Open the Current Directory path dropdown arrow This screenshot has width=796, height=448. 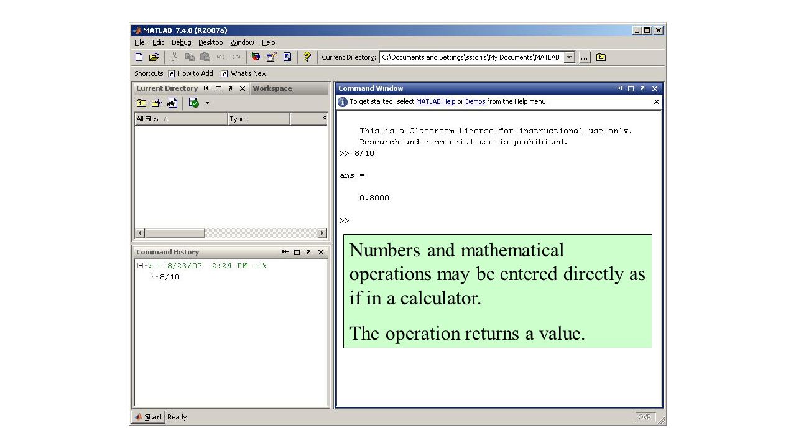coord(570,57)
